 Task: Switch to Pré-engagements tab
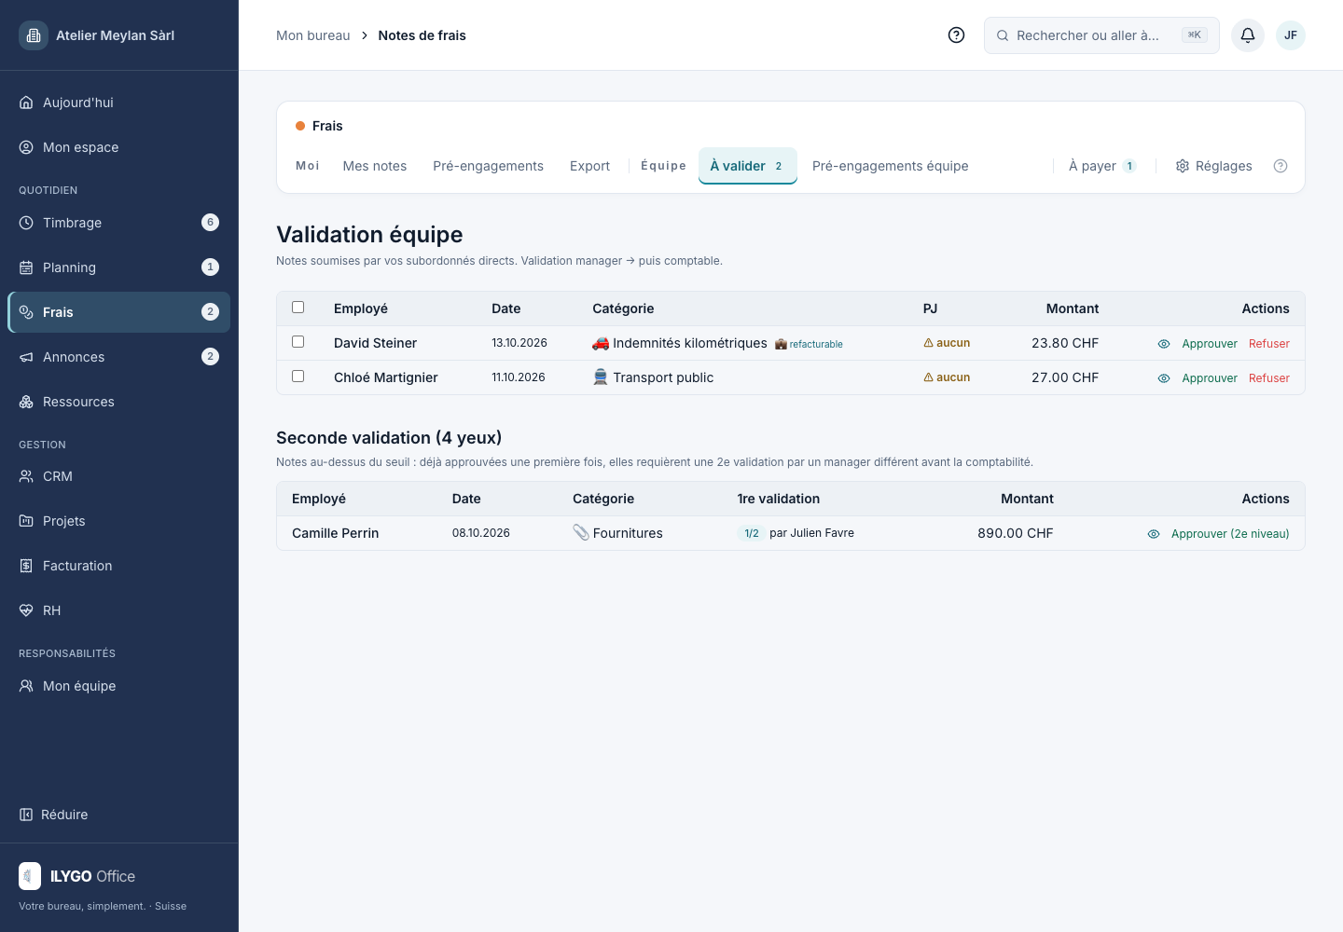click(488, 166)
